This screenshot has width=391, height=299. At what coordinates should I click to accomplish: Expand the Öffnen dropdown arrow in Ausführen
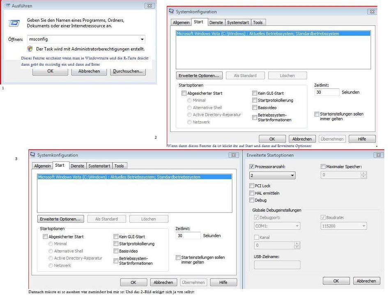tap(142, 39)
